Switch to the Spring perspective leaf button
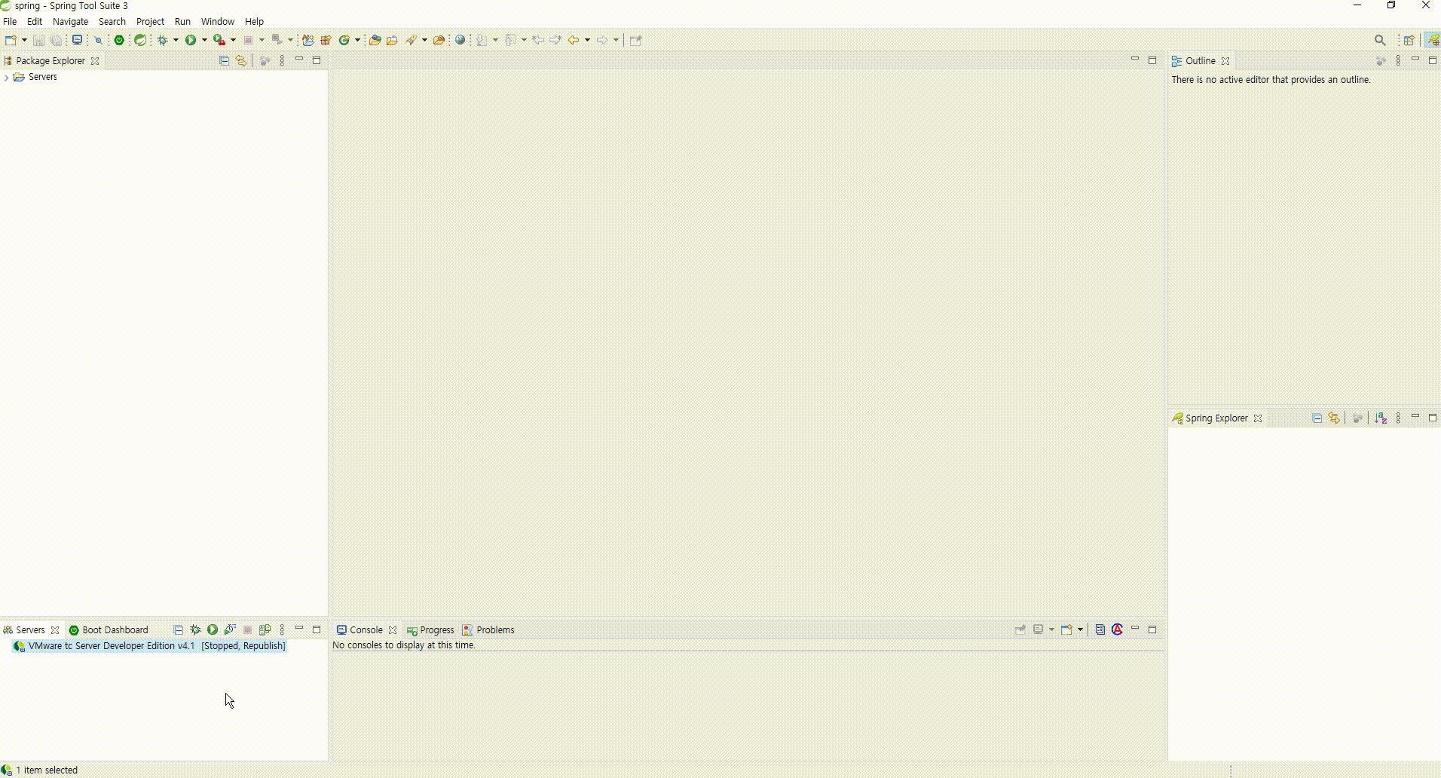This screenshot has height=778, width=1441. point(1432,40)
